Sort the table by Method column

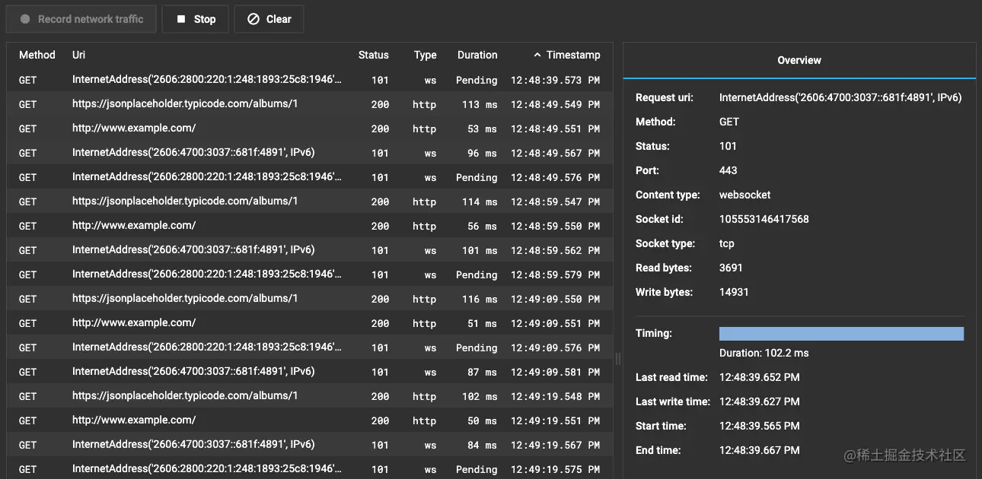pyautogui.click(x=37, y=55)
